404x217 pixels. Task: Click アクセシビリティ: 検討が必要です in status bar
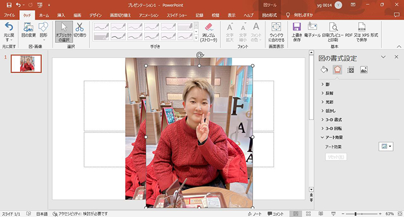pos(80,214)
